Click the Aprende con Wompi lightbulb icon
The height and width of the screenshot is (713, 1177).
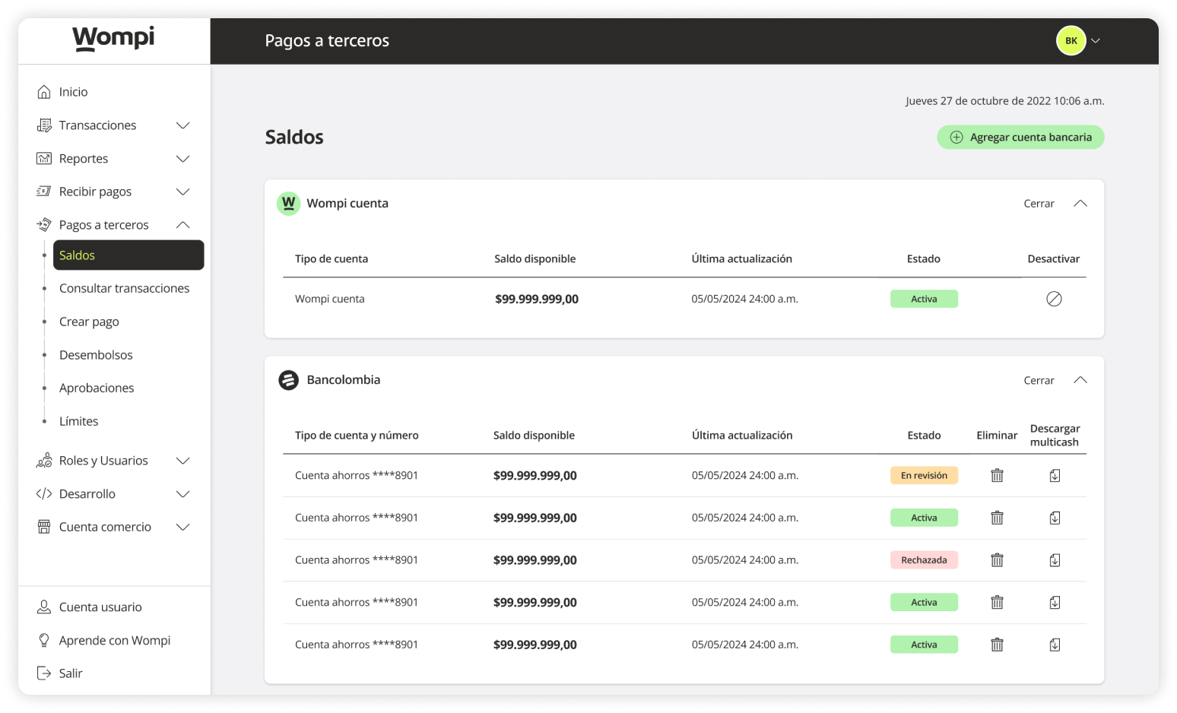click(43, 640)
